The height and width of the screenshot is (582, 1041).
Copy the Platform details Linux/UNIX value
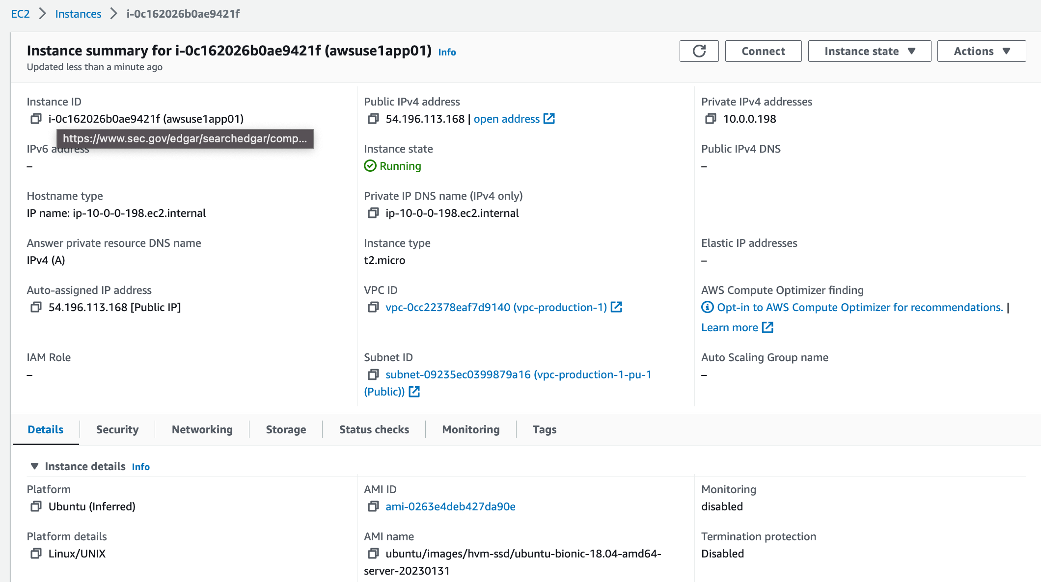36,554
